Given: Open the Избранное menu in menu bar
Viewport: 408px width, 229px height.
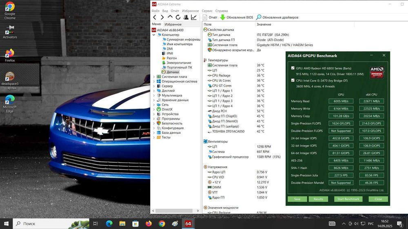Looking at the screenshot, I should point(190,11).
